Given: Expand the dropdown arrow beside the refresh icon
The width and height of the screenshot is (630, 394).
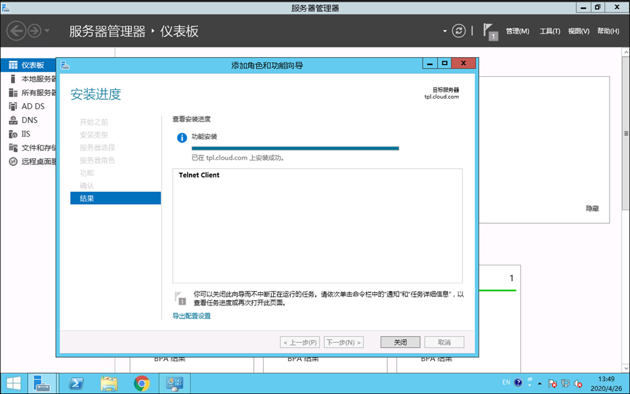Looking at the screenshot, I should pos(444,31).
